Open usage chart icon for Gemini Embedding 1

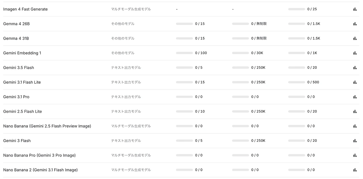point(355,53)
